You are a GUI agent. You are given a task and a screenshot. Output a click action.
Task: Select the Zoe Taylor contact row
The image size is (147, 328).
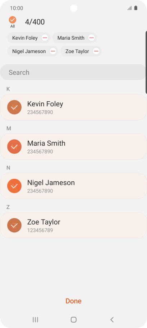point(73,225)
